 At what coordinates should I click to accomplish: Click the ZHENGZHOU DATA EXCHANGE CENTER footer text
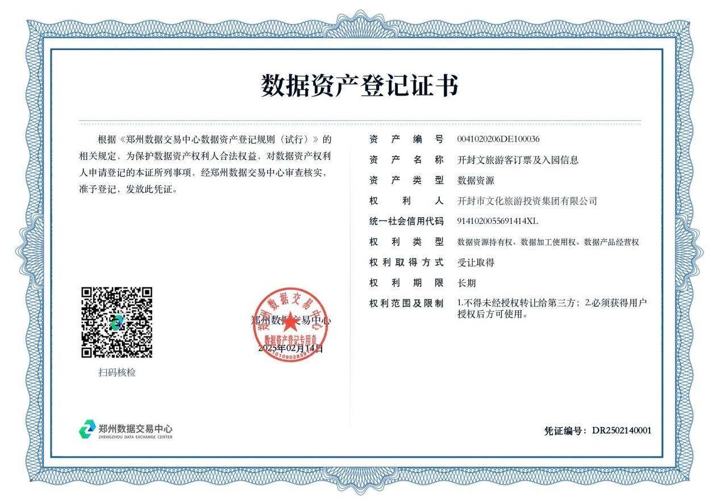(x=135, y=437)
